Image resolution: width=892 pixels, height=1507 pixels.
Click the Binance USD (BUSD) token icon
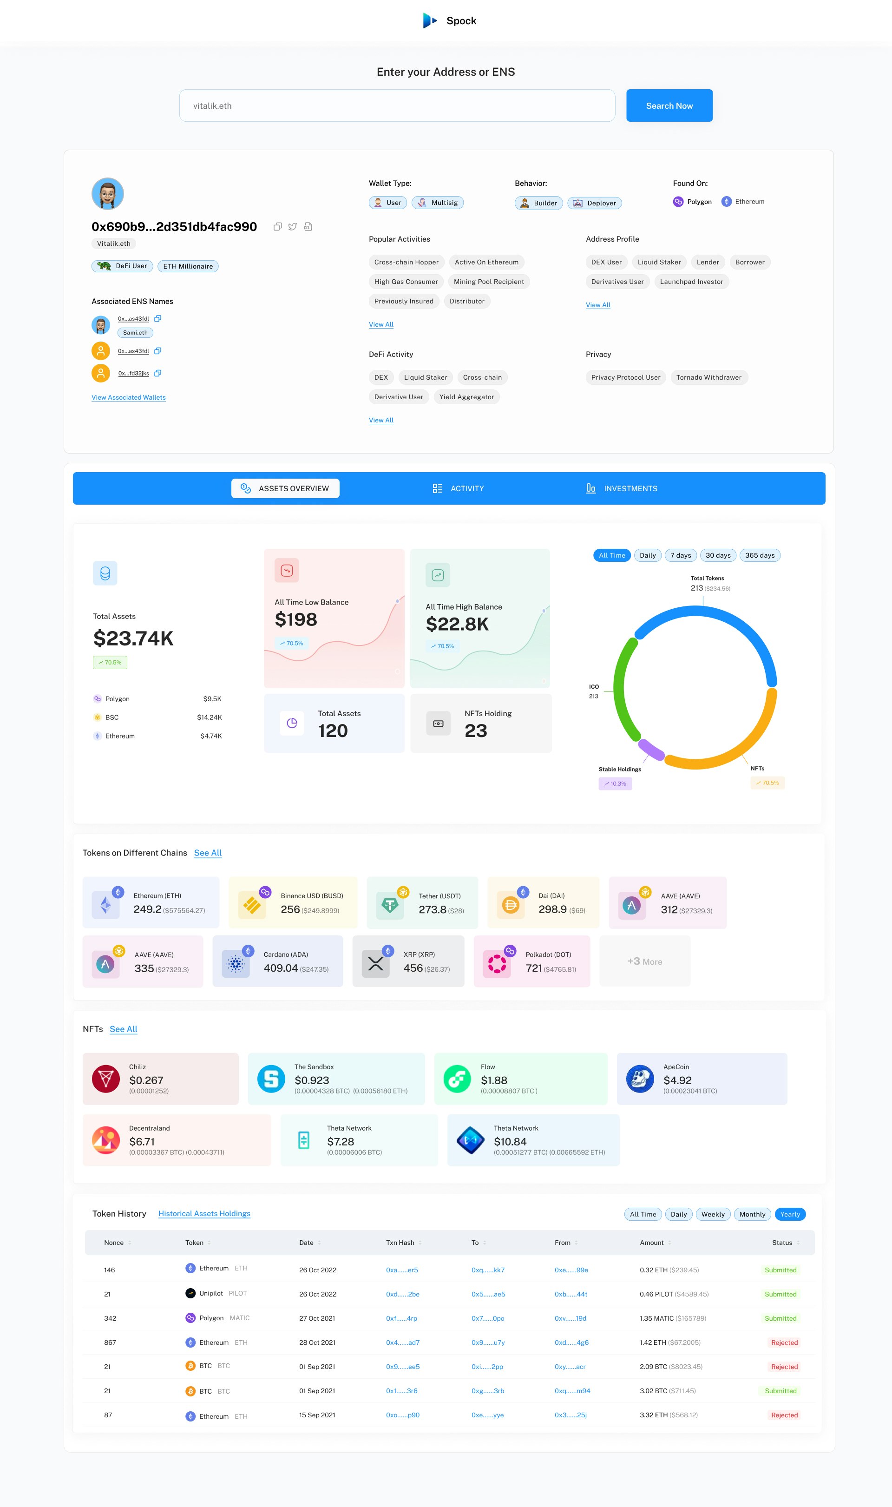252,905
